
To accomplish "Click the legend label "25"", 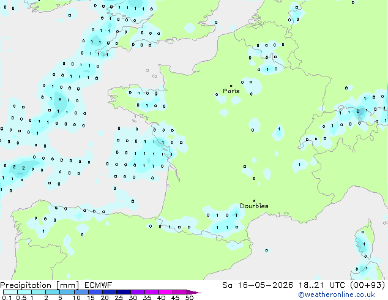I will 119,298.
